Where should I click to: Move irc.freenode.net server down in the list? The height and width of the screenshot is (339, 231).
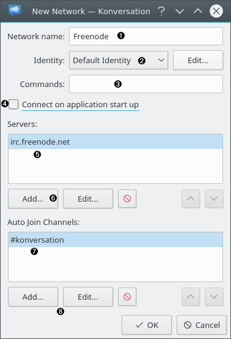[x=214, y=199]
